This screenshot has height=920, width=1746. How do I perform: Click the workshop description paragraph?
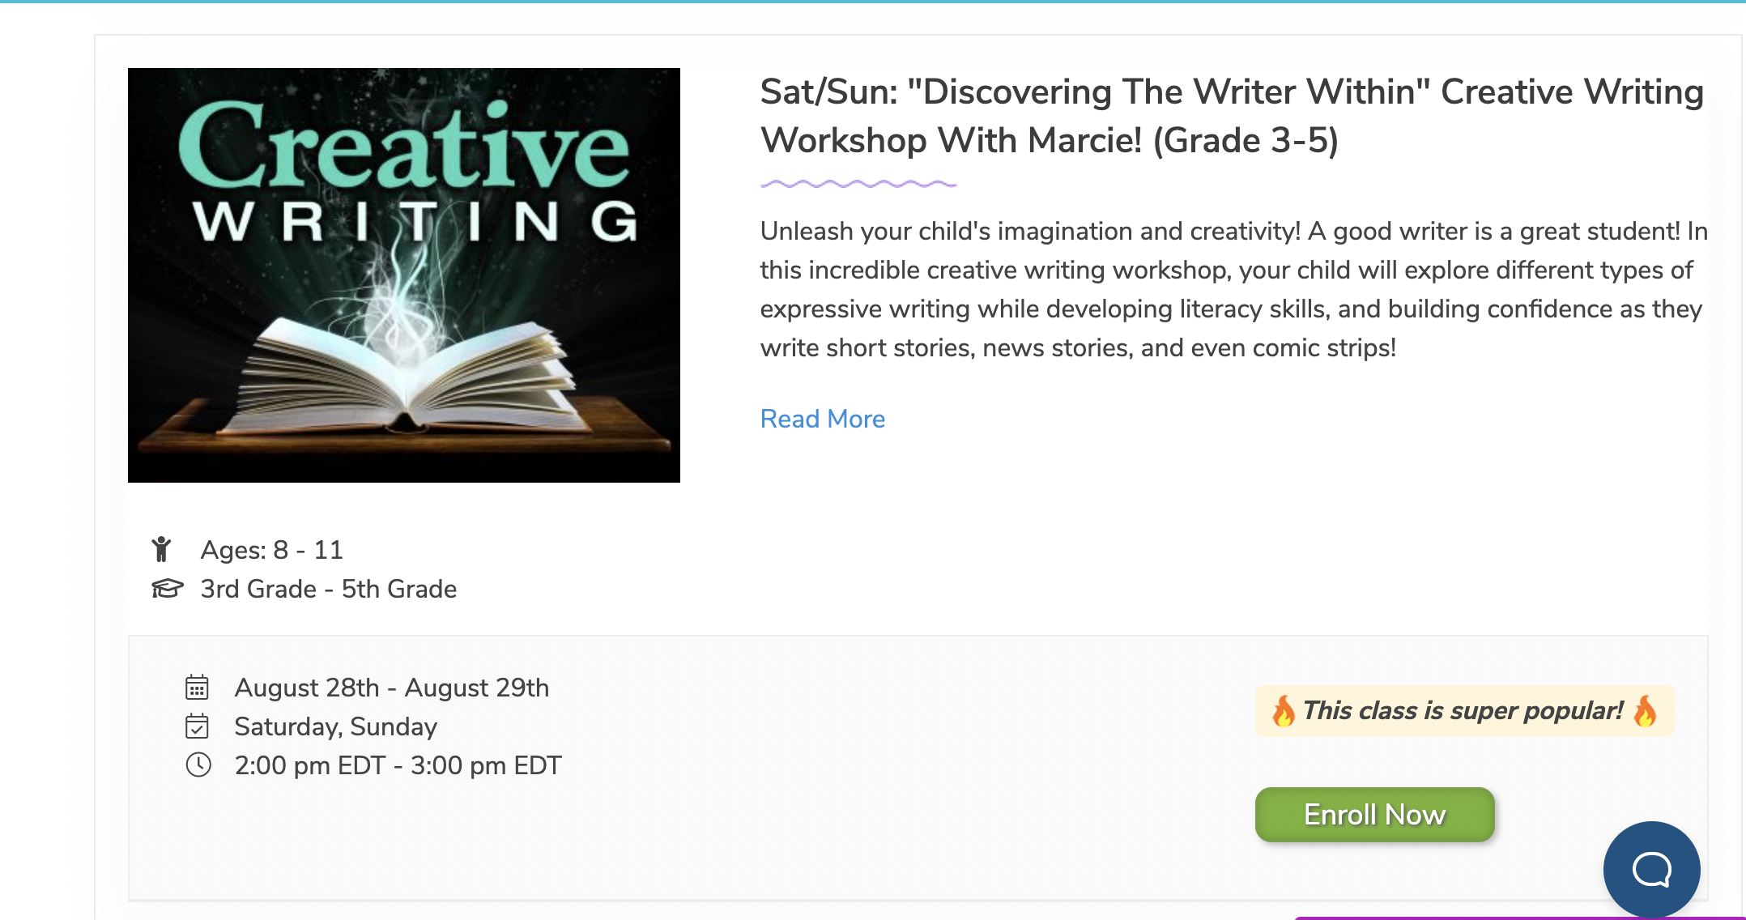tap(1233, 289)
